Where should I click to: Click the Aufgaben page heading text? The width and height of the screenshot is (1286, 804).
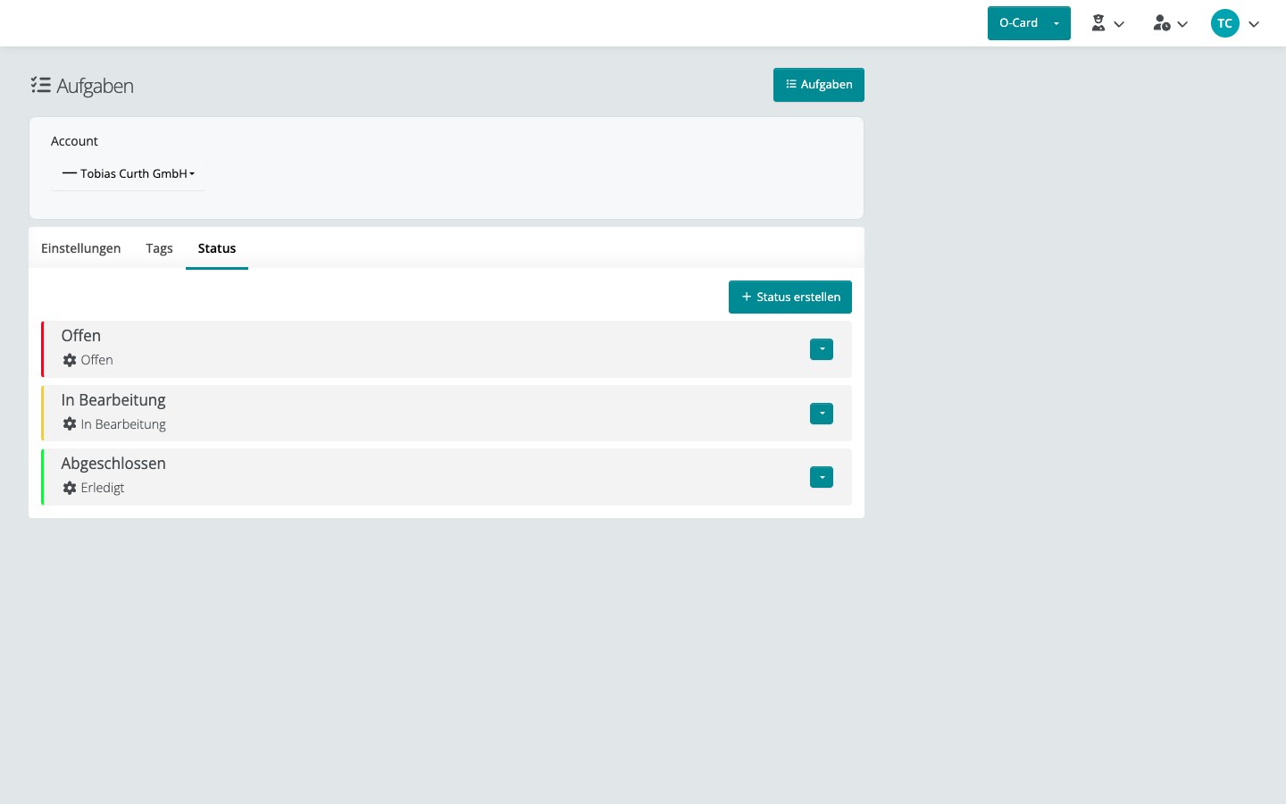click(x=95, y=86)
